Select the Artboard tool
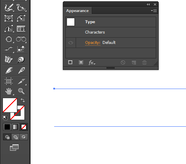The width and height of the screenshot is (186, 164). point(9,81)
